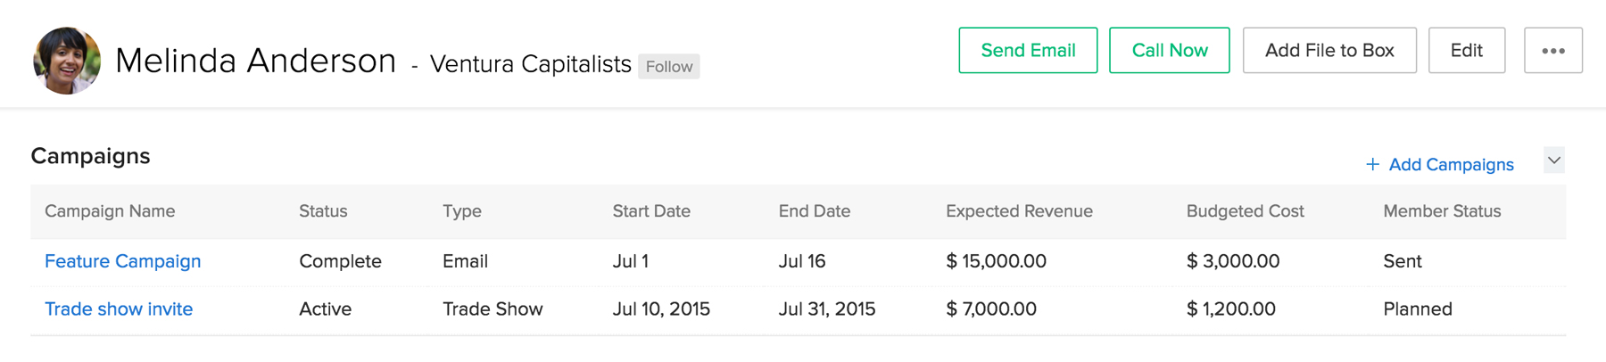Click the Budgeted Cost column header
The height and width of the screenshot is (362, 1606).
click(x=1245, y=211)
